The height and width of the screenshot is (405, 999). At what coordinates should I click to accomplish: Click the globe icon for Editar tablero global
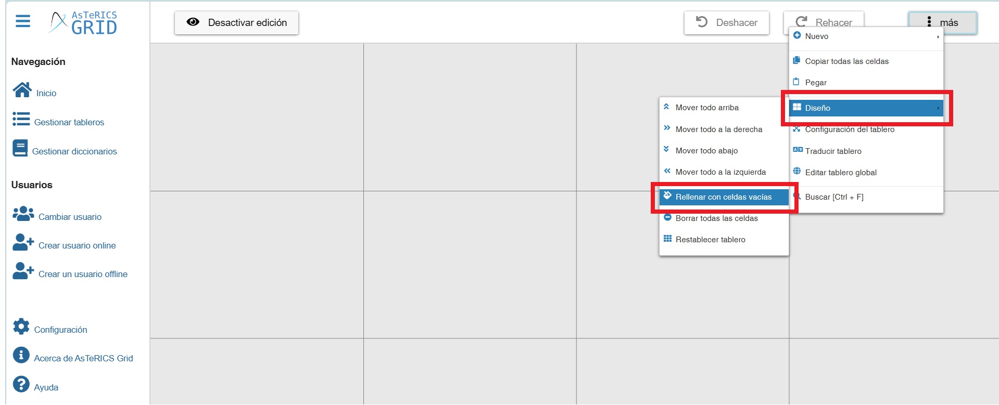(x=797, y=171)
